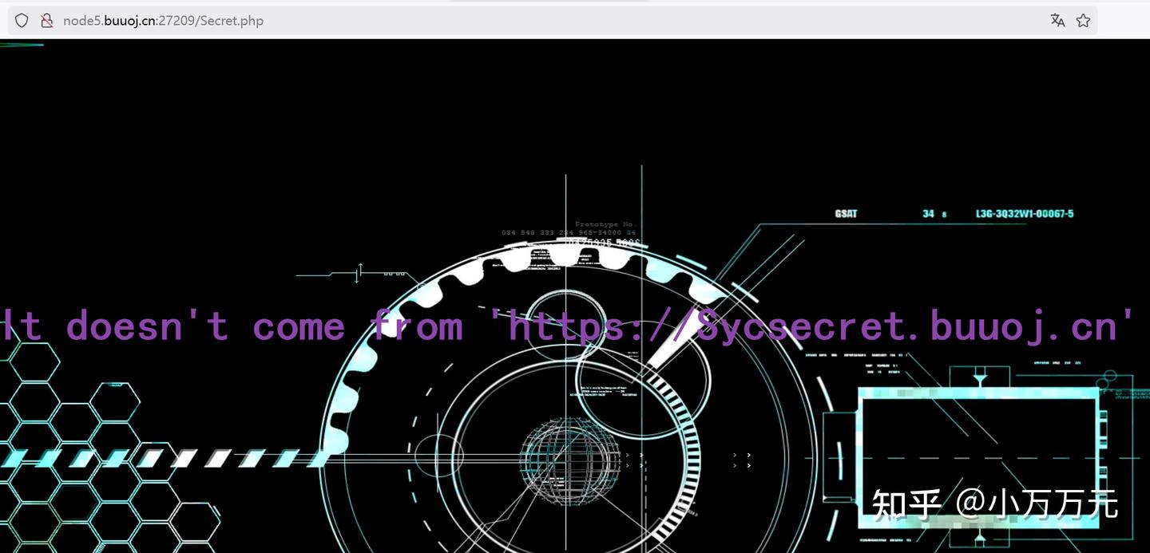Bookmark this page with the star icon
Viewport: 1150px width, 553px height.
(1083, 21)
